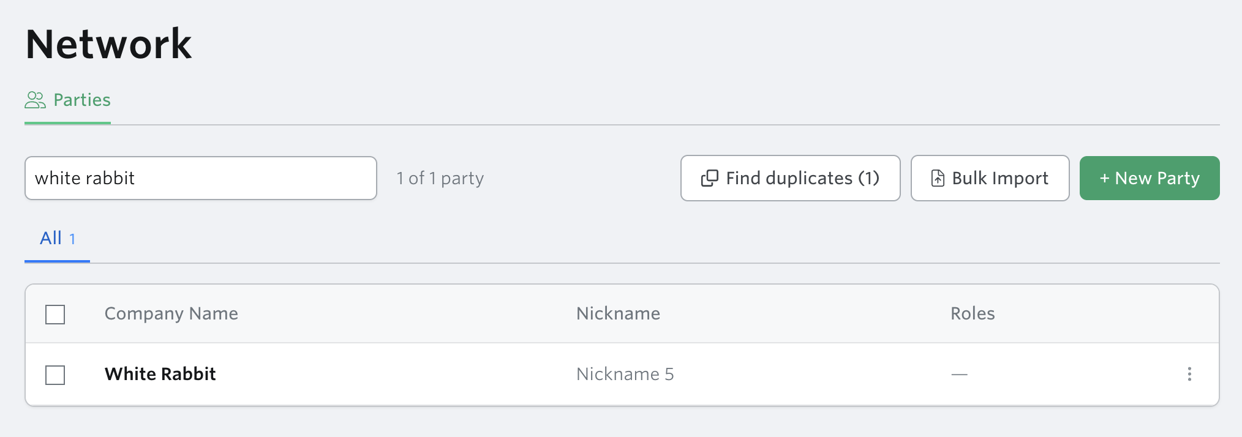Click the overlapping-squares icon in Find duplicates
The width and height of the screenshot is (1242, 437).
(709, 178)
